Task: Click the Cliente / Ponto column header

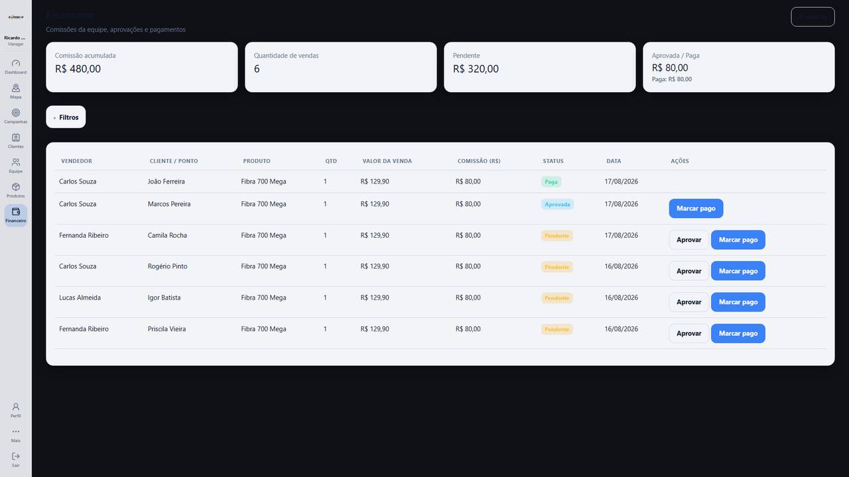Action: tap(174, 161)
